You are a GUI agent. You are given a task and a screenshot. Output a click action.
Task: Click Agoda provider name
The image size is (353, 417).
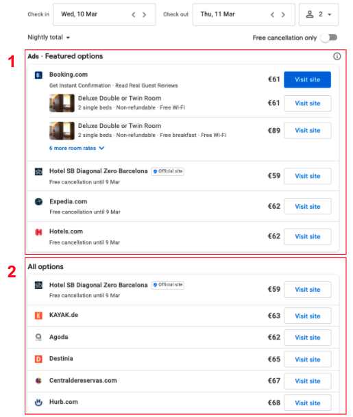click(x=58, y=337)
